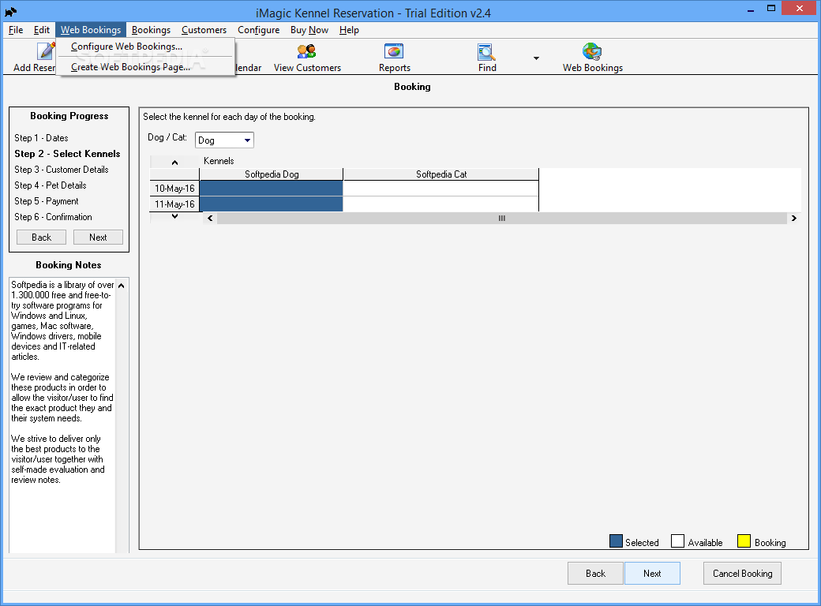821x606 pixels.
Task: Click the white Available legend swatch
Action: point(677,541)
